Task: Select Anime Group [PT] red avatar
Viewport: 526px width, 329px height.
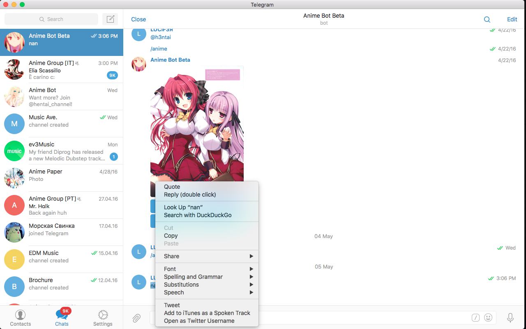Action: tap(14, 205)
